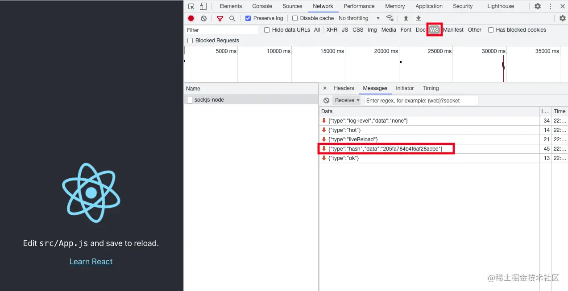Import a HAR file with the upload arrow
Screen dimensions: 568x291
click(406, 18)
